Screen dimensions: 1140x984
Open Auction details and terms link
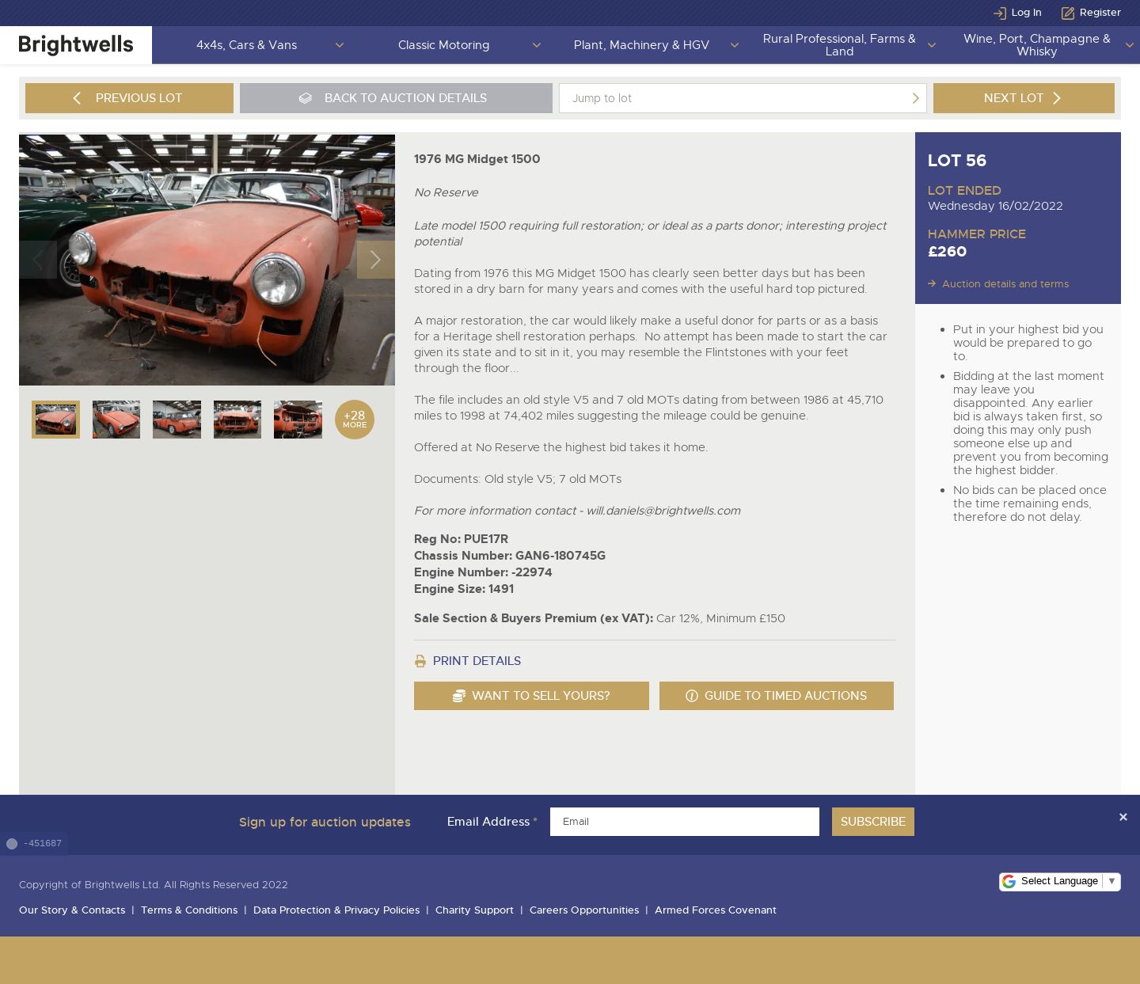point(1005,283)
